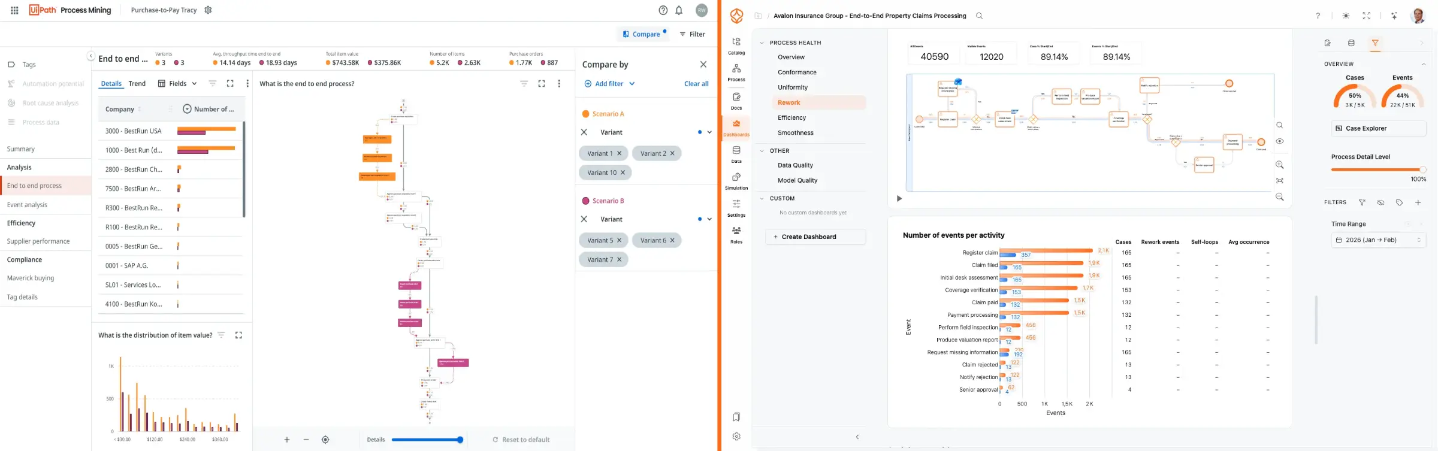Open the bookmark icon in the left sidebar
Image resolution: width=1438 pixels, height=451 pixels.
click(736, 417)
